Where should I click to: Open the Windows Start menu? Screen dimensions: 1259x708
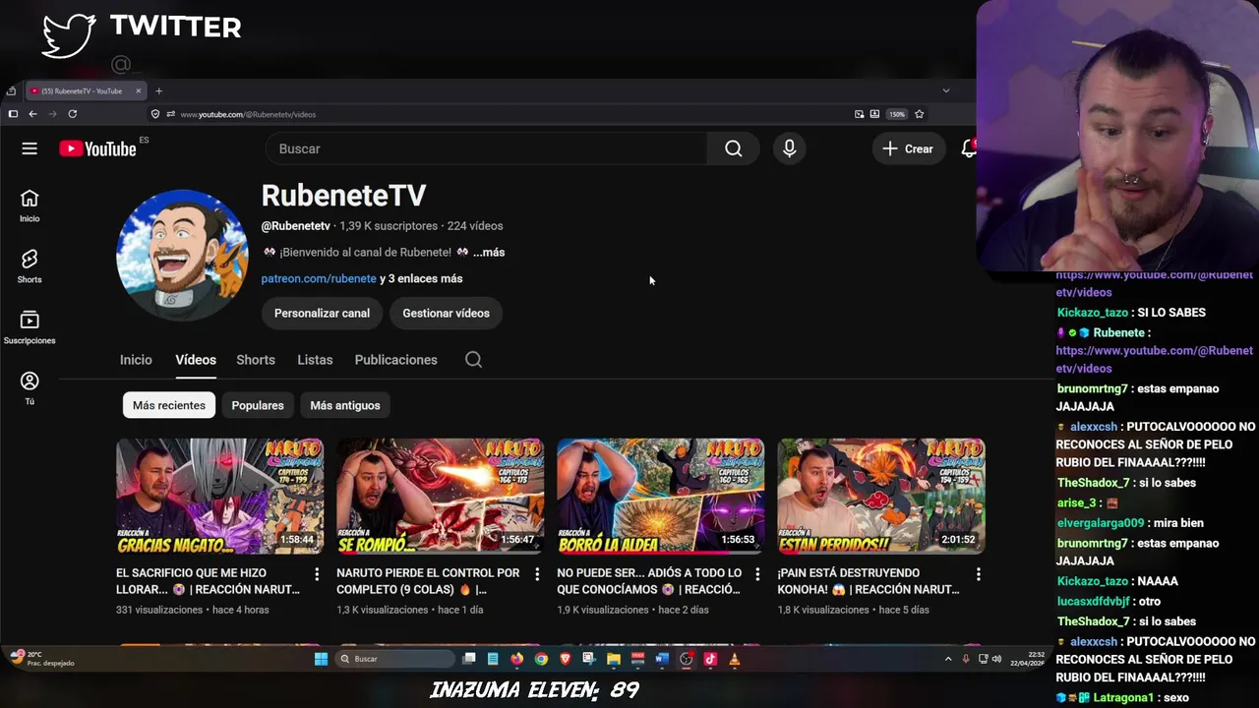[x=321, y=659]
